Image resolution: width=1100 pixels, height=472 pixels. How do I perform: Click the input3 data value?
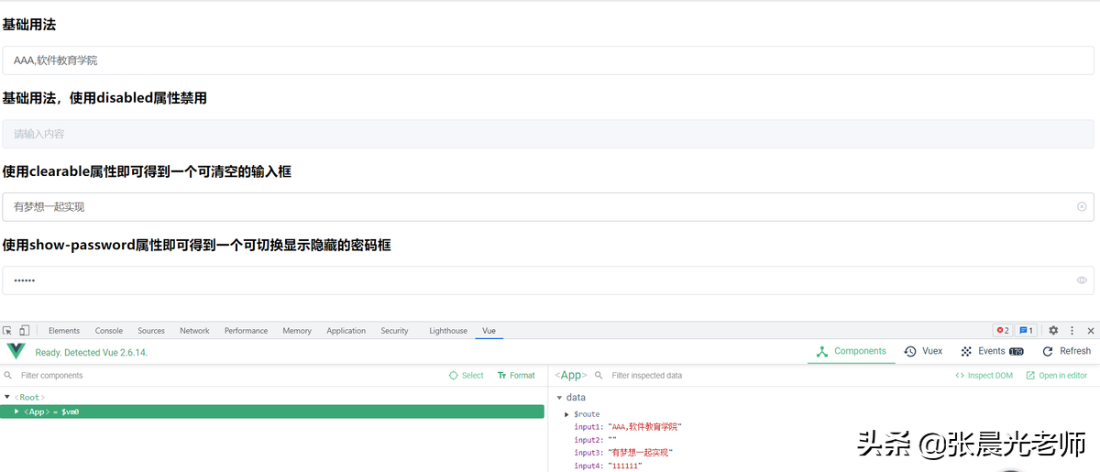(x=640, y=453)
